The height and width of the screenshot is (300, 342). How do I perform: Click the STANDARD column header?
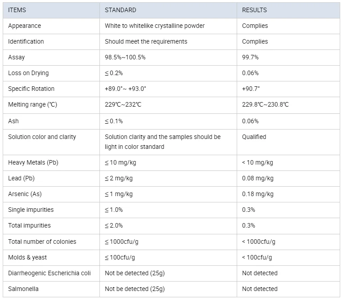coord(120,10)
